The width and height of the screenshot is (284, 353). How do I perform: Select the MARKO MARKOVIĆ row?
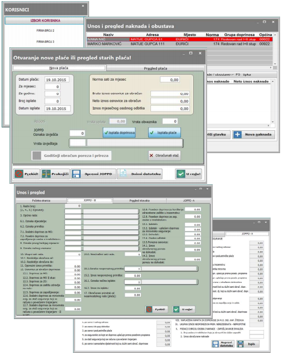pyautogui.click(x=179, y=43)
